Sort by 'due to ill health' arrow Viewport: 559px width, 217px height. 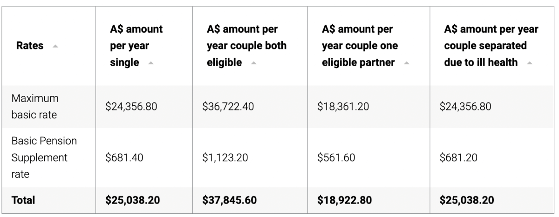coord(531,63)
